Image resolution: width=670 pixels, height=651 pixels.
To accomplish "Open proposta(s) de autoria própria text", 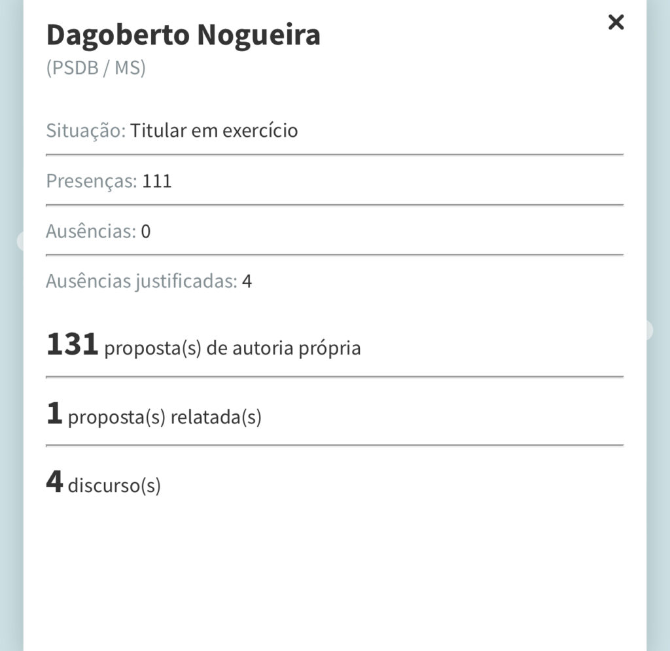I will point(232,348).
